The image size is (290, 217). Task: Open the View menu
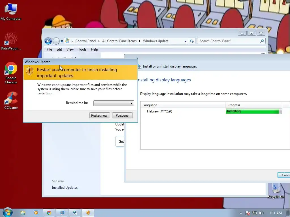(70, 49)
